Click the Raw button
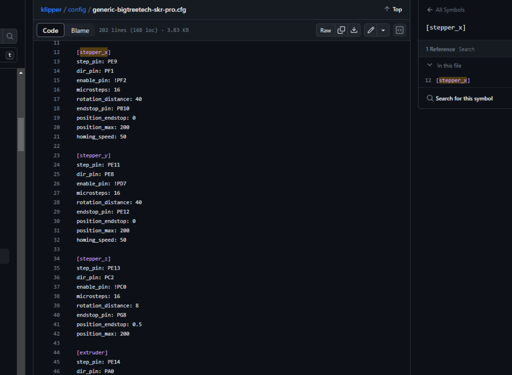Image resolution: width=512 pixels, height=375 pixels. tap(325, 30)
